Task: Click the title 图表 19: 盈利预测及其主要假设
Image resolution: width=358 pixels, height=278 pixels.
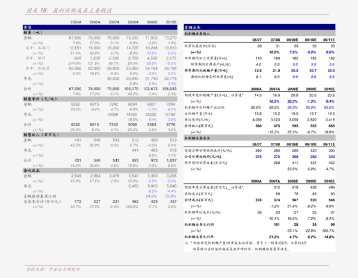Action: pyautogui.click(x=69, y=10)
